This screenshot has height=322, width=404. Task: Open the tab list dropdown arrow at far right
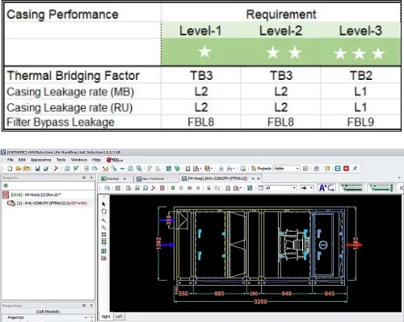click(399, 178)
